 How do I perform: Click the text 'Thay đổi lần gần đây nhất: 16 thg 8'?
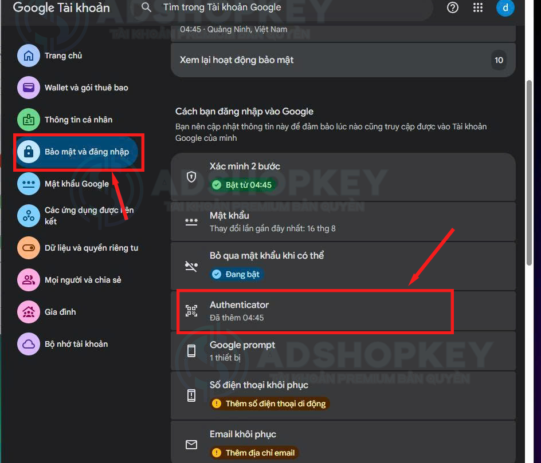273,228
